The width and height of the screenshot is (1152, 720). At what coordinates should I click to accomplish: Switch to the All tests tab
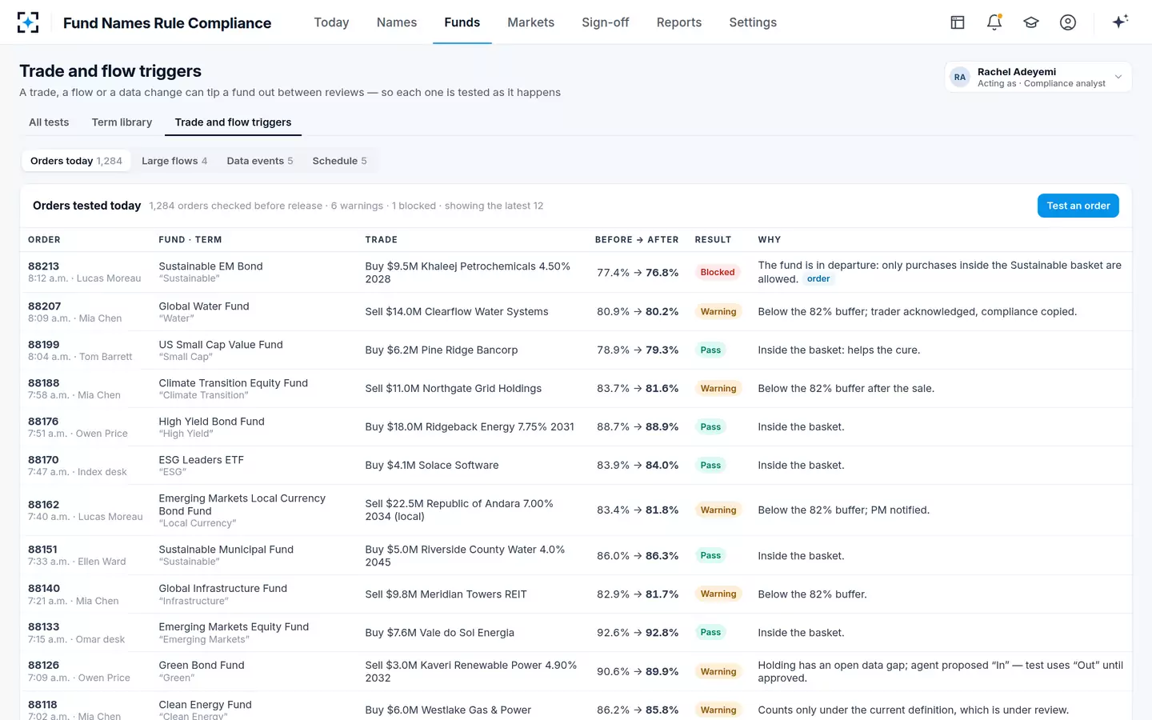click(49, 122)
